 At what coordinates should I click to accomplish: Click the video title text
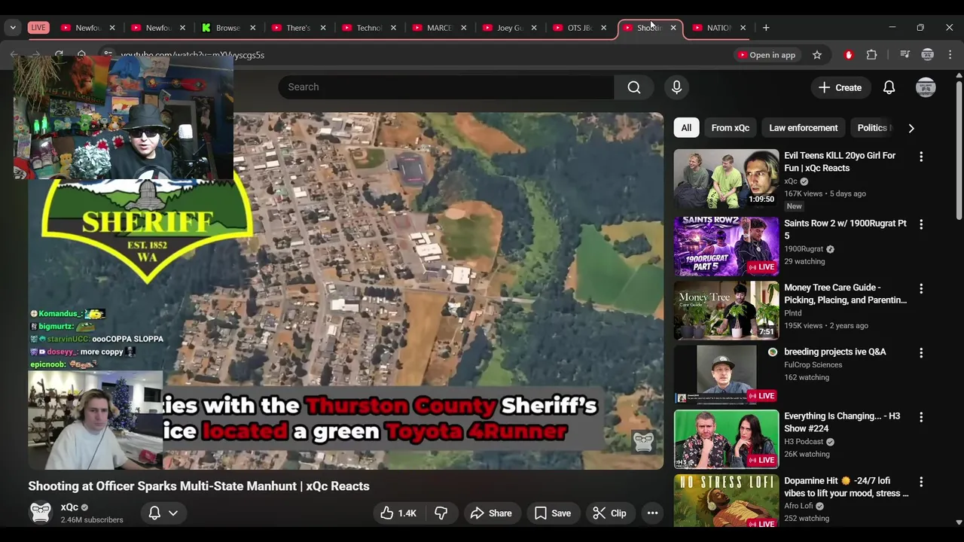coord(199,486)
